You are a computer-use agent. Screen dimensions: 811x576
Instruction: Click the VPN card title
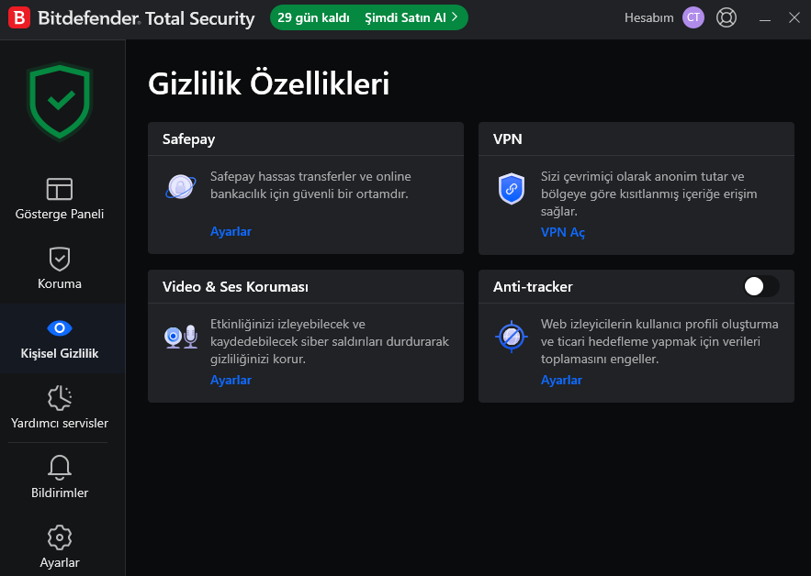coord(507,139)
